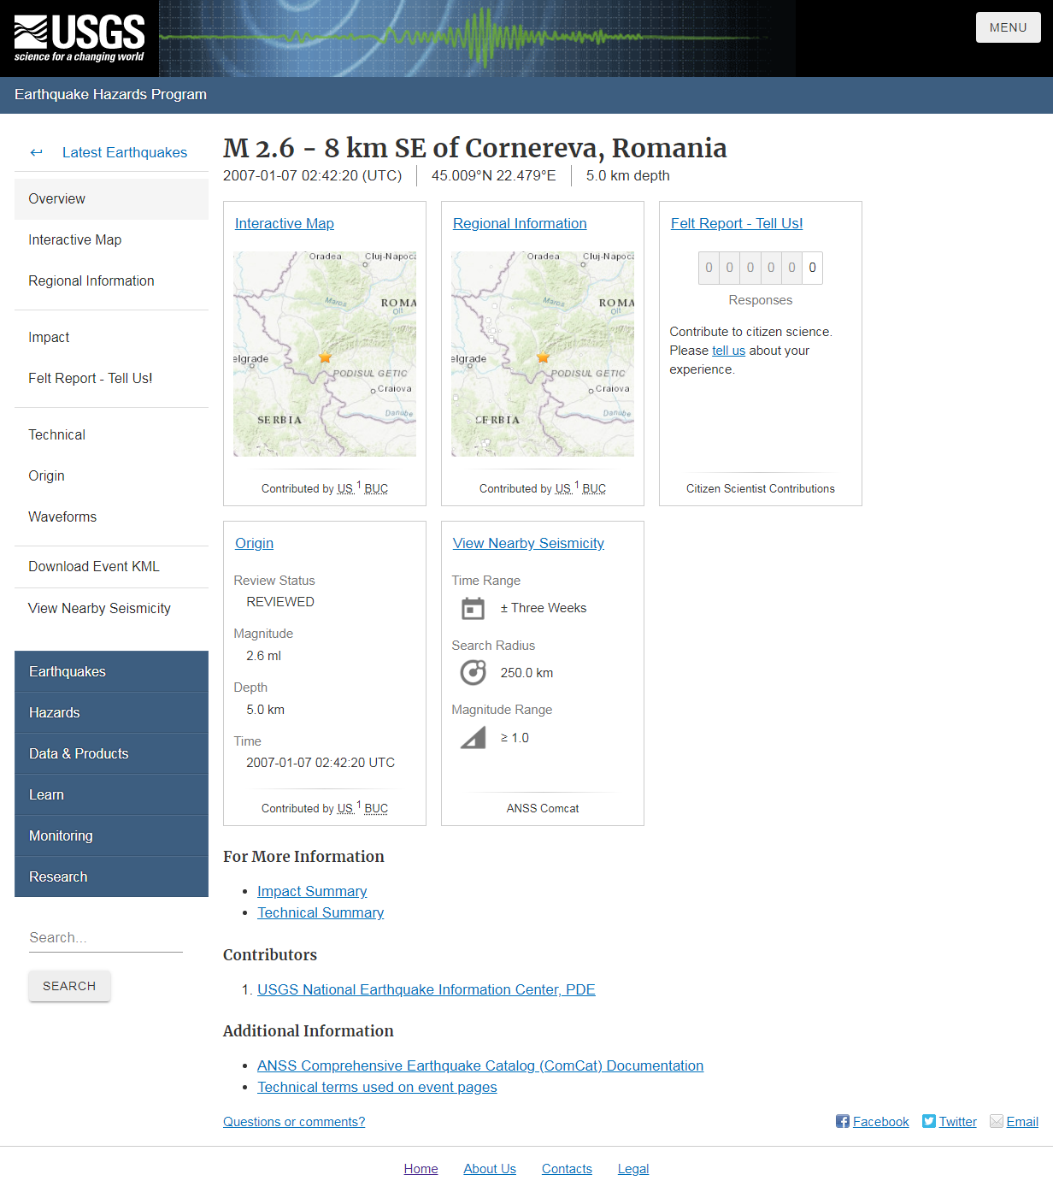
Task: Click Download Event KML
Action: click(x=111, y=566)
